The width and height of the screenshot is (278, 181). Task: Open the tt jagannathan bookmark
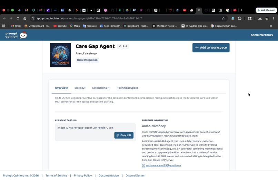pos(224,26)
